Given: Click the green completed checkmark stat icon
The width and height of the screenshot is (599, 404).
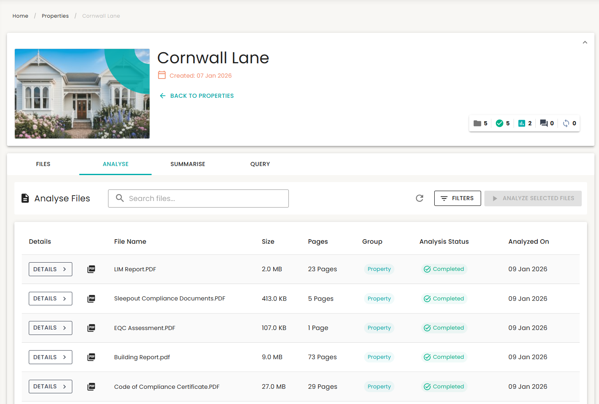Looking at the screenshot, I should coord(500,123).
